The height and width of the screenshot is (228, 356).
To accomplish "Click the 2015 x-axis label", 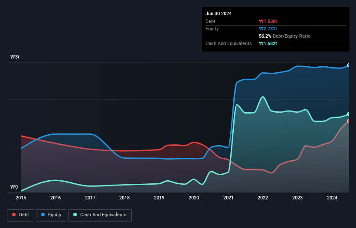I will (21, 198).
